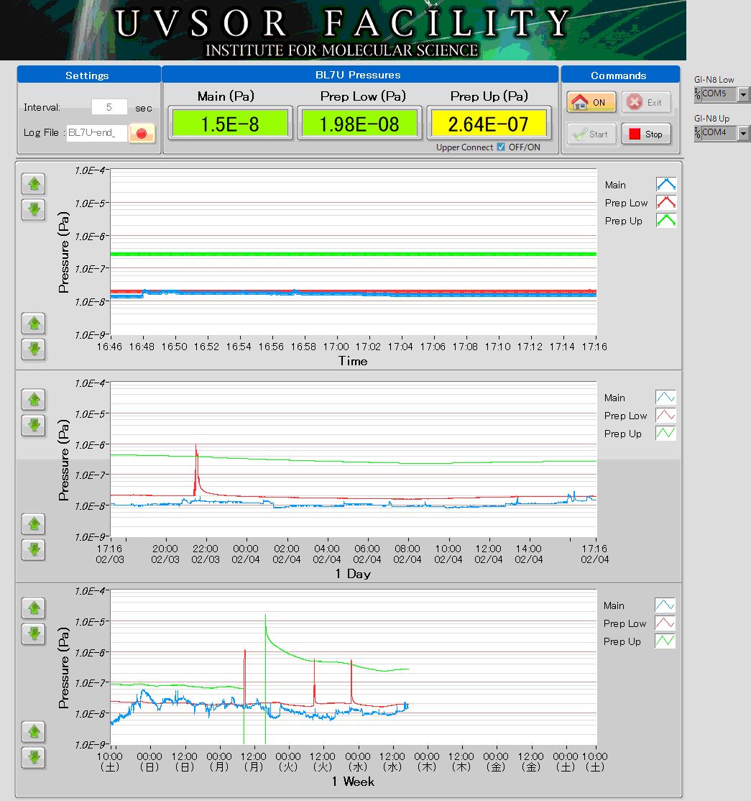Open the GI-N8 Up COM4 port dropdown
The image size is (751, 801).
(x=743, y=133)
